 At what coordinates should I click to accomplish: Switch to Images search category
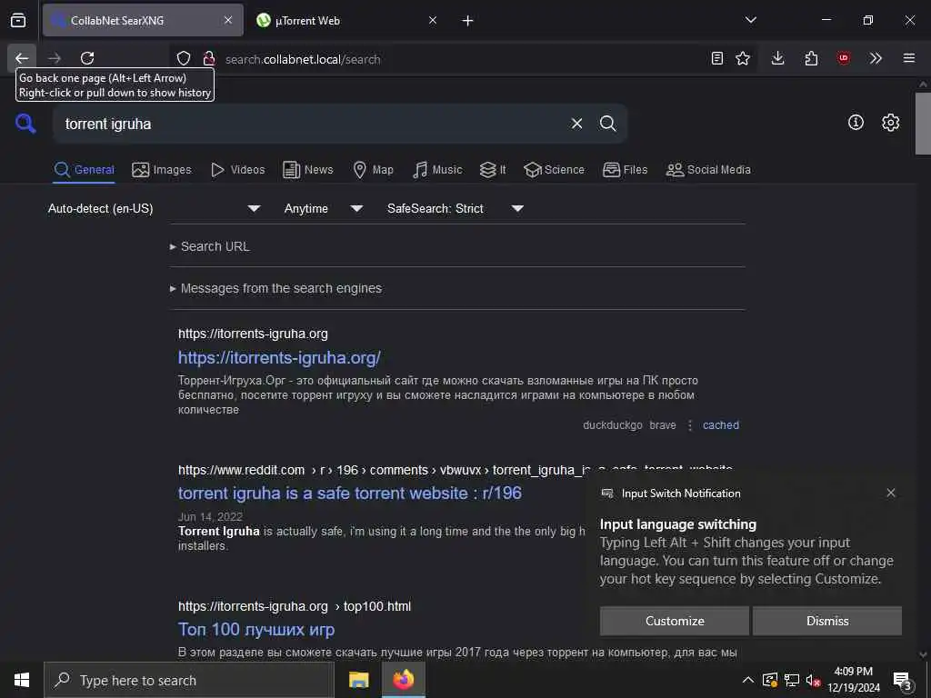point(162,170)
